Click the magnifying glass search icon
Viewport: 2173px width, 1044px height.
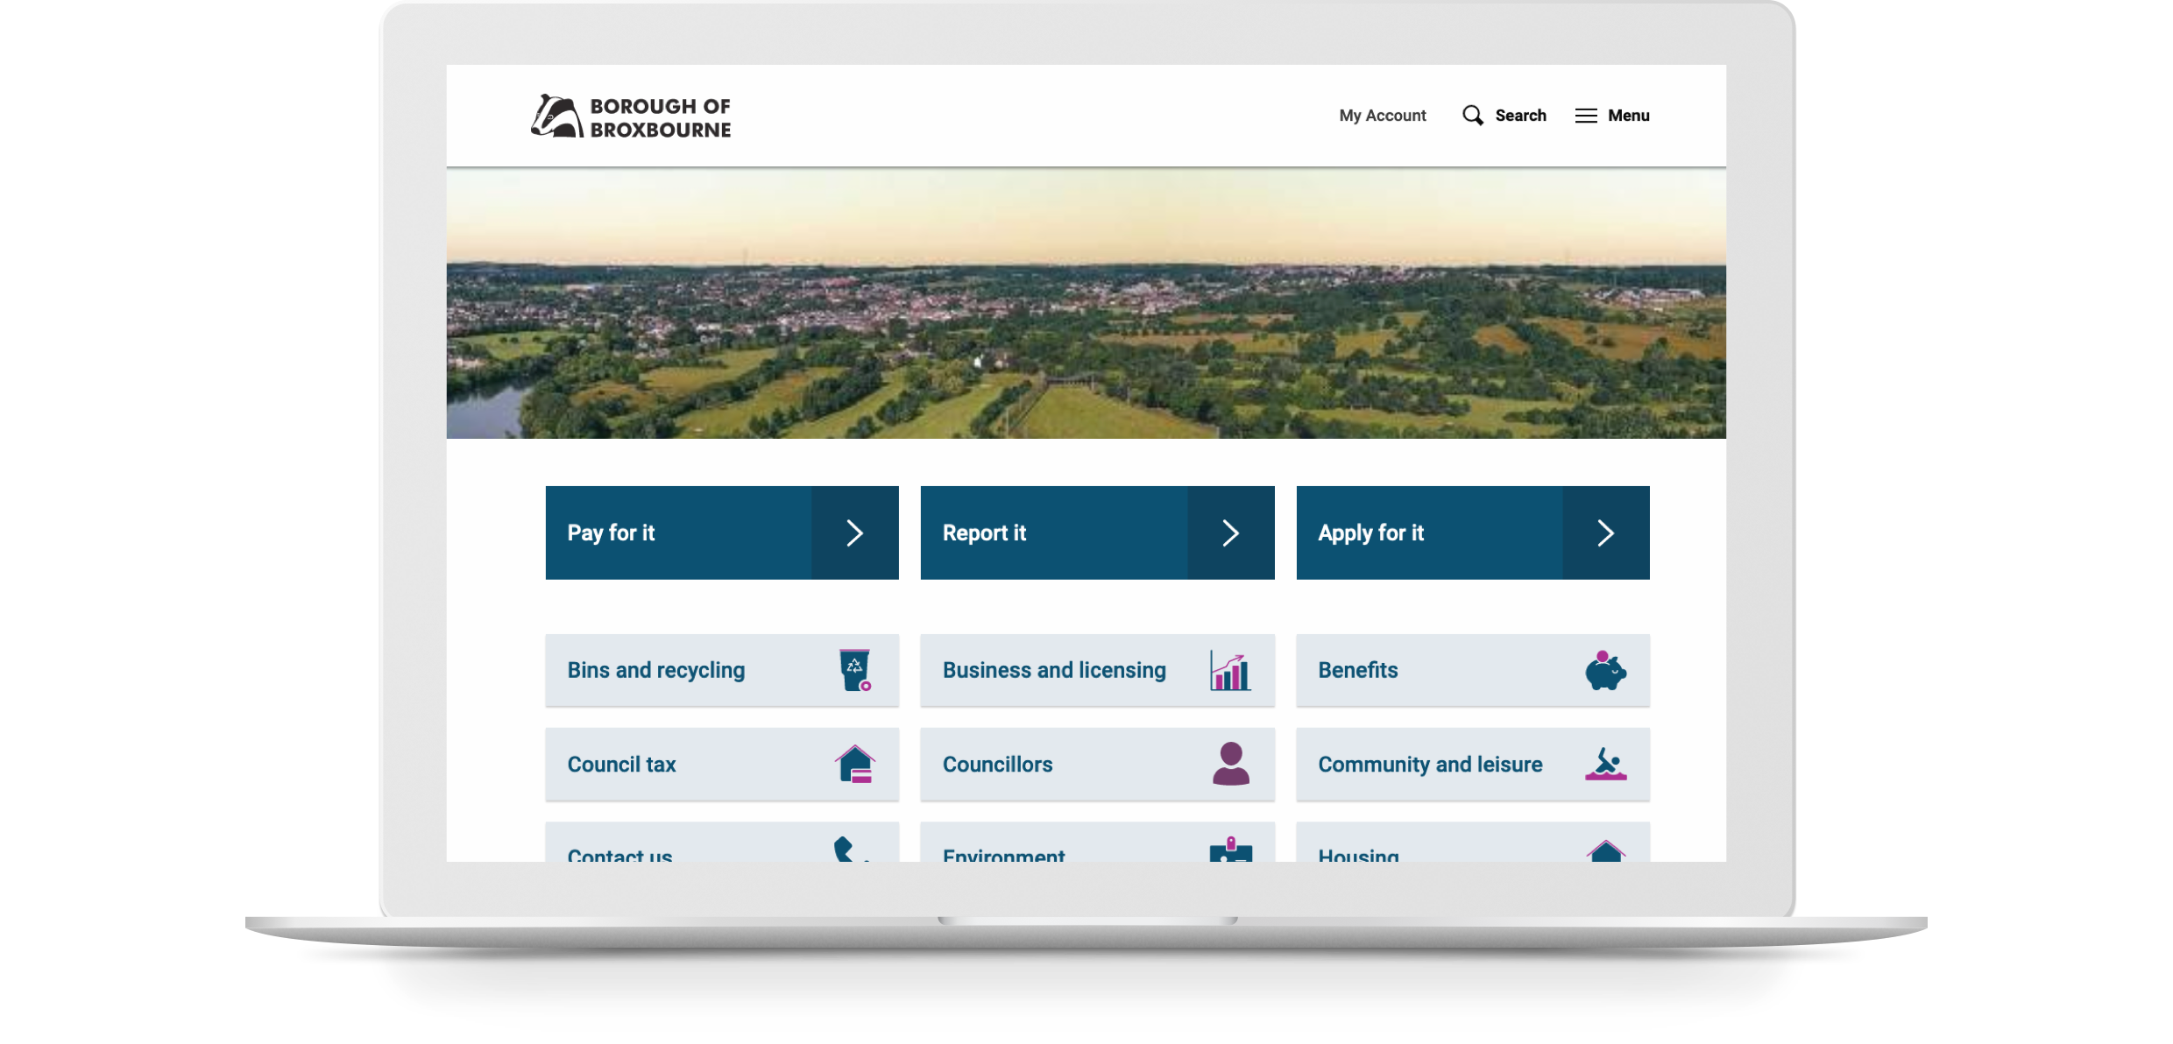tap(1473, 116)
